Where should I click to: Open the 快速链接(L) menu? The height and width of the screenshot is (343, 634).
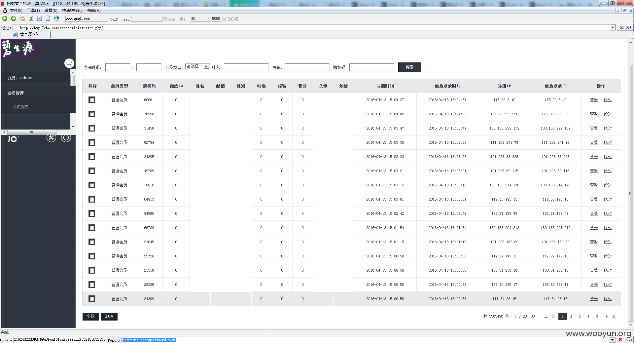pyautogui.click(x=72, y=11)
